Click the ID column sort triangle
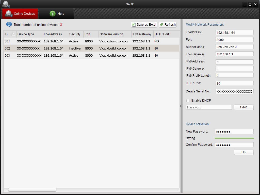 (13, 34)
